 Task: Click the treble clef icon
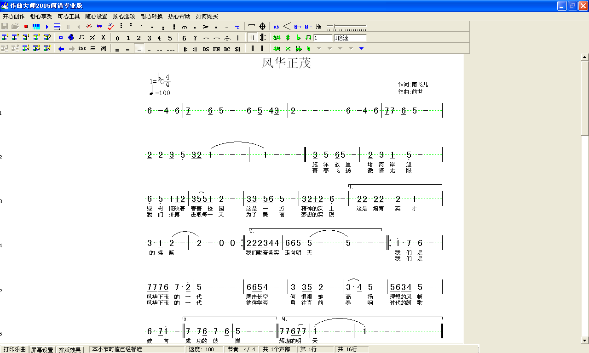(71, 38)
